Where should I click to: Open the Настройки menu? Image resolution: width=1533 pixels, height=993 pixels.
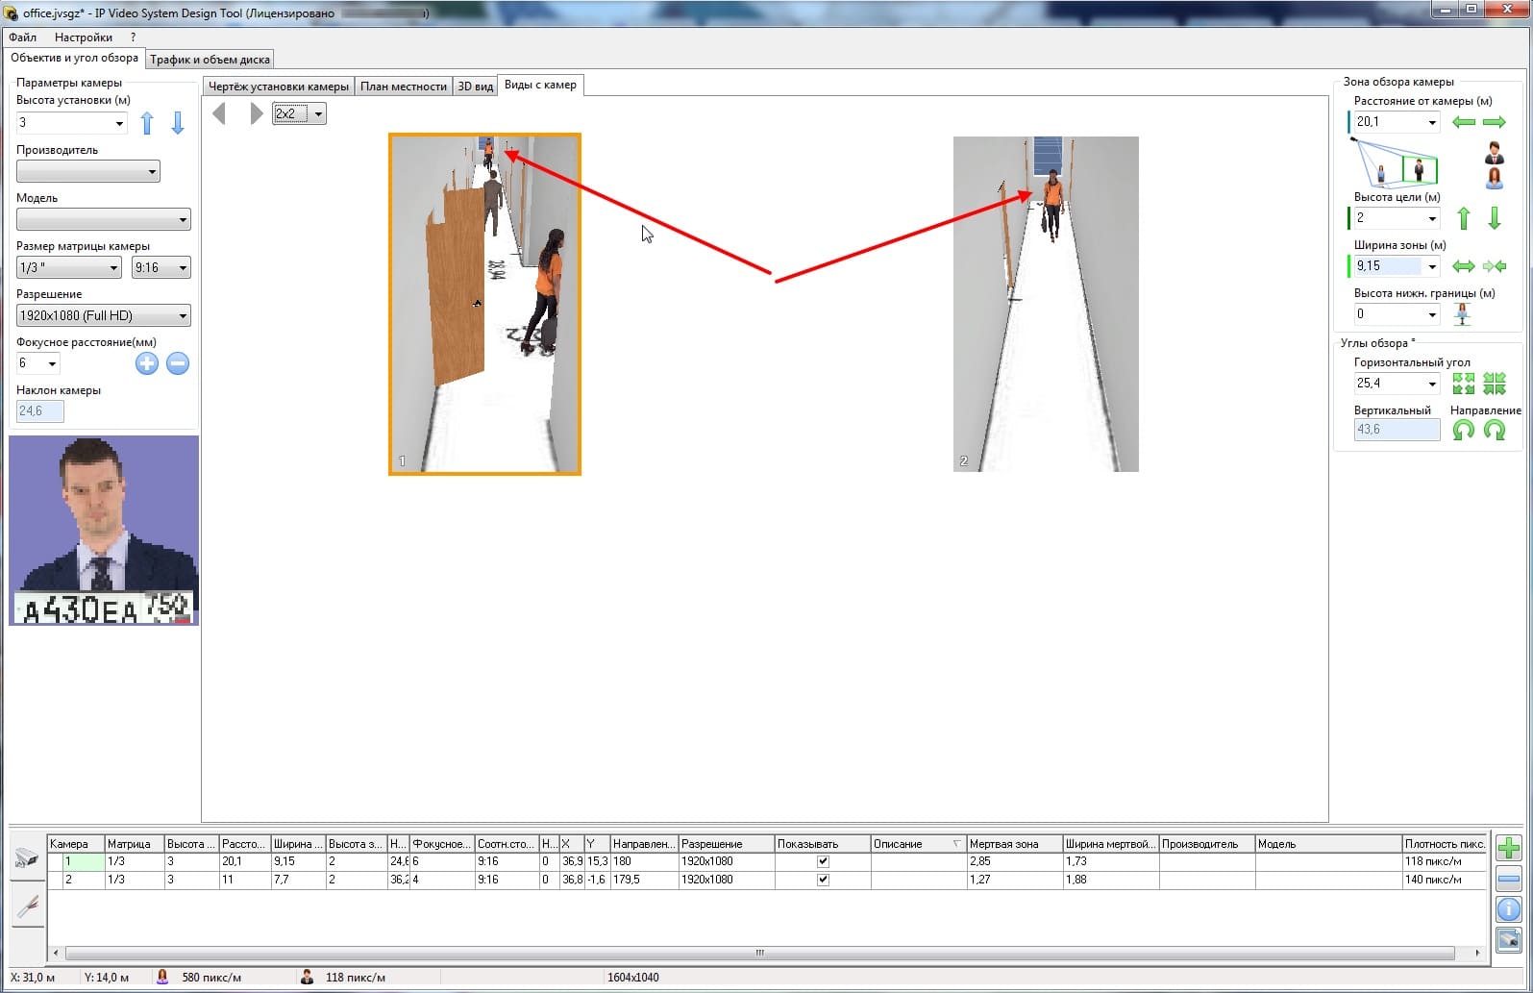pos(84,37)
